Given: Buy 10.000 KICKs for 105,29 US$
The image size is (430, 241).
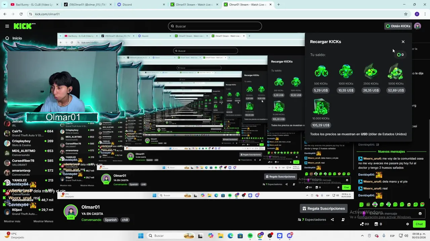Looking at the screenshot, I should tap(321, 125).
